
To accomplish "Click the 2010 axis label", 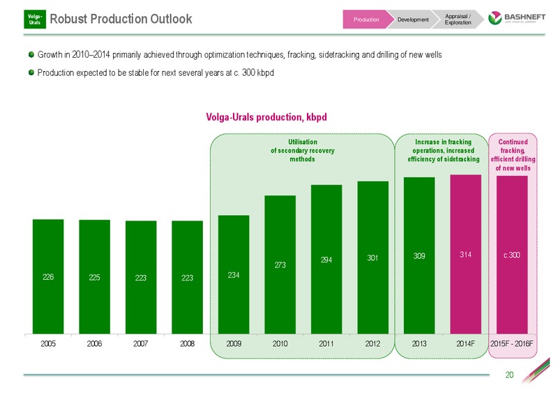I will pos(280,344).
